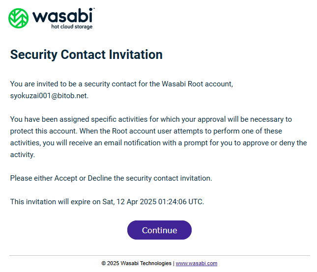Click the 2025 Wasabi Technologies copyright text
317x272 pixels.
click(139, 263)
